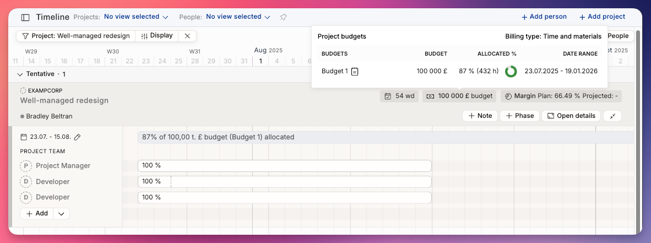The image size is (651, 243).
Task: Collapse project with the shrink arrows button
Action: pyautogui.click(x=612, y=116)
